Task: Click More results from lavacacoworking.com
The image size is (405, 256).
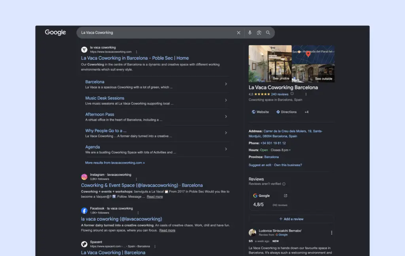Action: point(115,163)
